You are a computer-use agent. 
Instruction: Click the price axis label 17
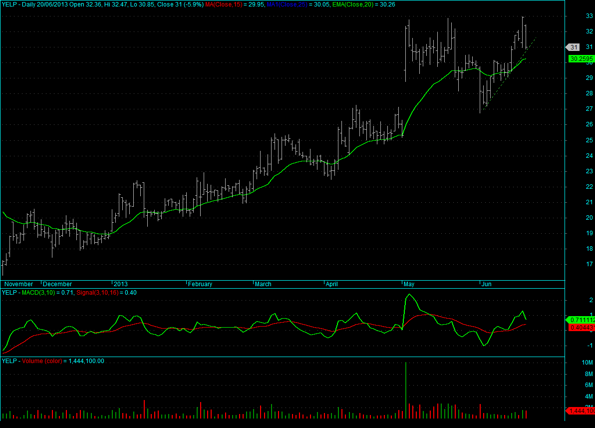590,264
